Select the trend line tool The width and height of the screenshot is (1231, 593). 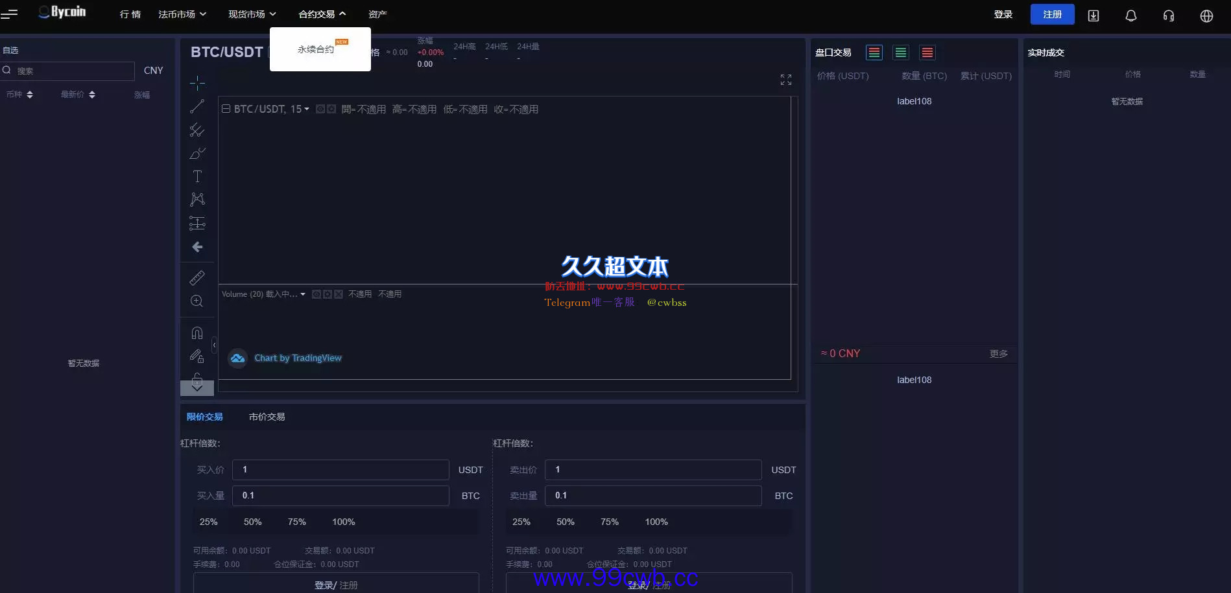(x=197, y=106)
